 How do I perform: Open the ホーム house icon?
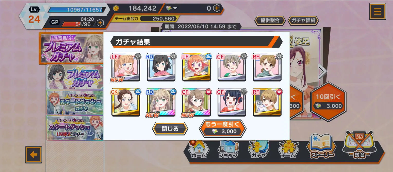[199, 150]
